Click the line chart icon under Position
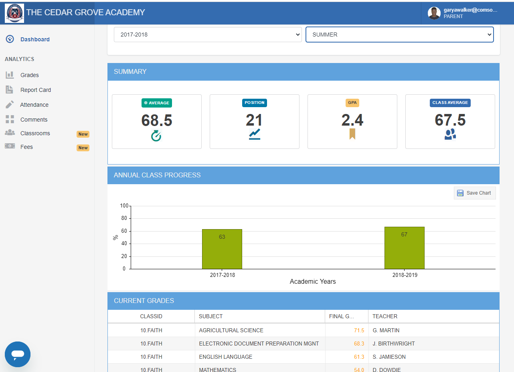The image size is (514, 372). pos(255,134)
